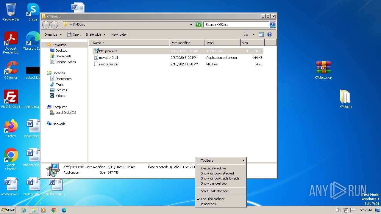Click the volume speaker tray icon

(338, 210)
